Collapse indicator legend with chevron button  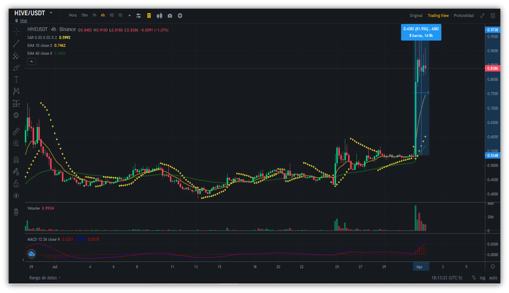tap(32, 61)
